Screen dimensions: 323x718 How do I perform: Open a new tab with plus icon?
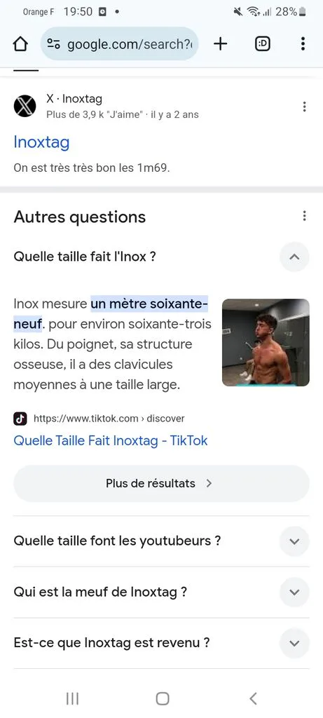221,44
